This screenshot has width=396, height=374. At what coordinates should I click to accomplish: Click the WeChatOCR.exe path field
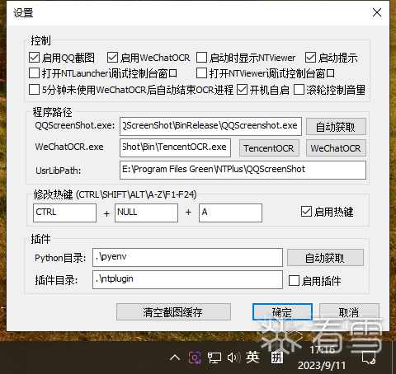[x=175, y=147]
